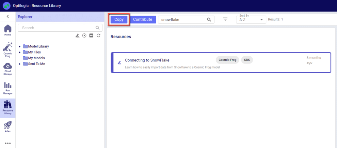The width and height of the screenshot is (337, 148).
Task: Expand the Model Library folder arrow
Action: pyautogui.click(x=20, y=46)
